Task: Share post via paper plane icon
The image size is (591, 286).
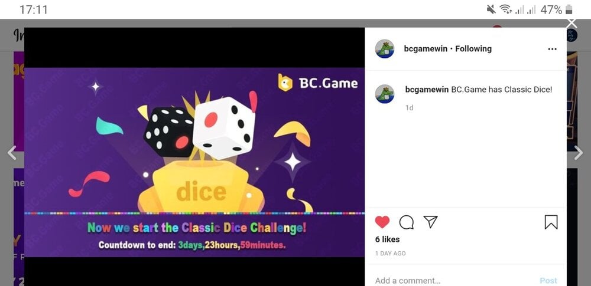Action: coord(430,222)
